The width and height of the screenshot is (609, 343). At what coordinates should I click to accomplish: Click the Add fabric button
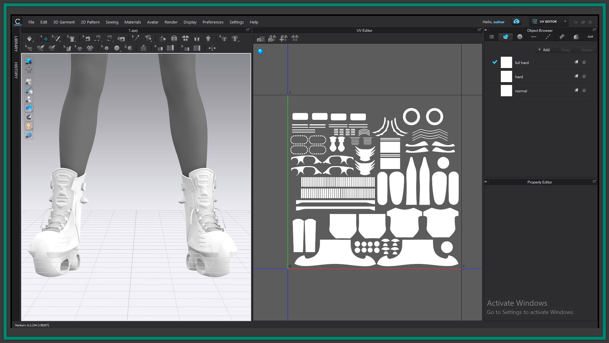[x=544, y=50]
